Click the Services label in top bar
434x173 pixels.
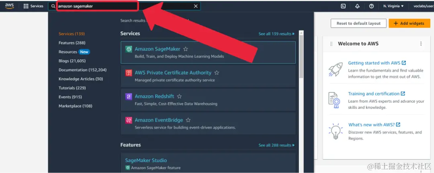coord(37,6)
